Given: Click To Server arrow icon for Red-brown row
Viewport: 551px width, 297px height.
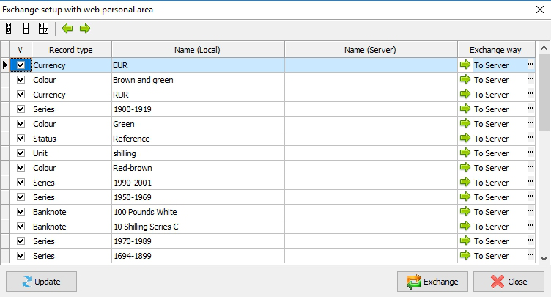Looking at the screenshot, I should tap(465, 167).
